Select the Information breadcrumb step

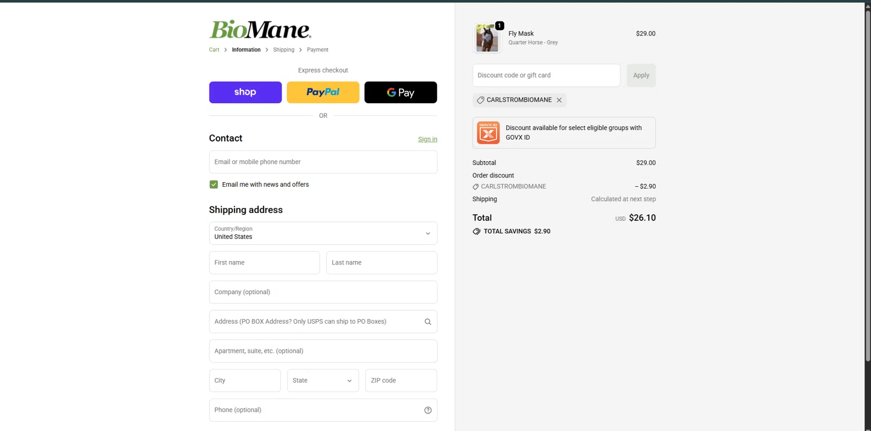point(246,50)
